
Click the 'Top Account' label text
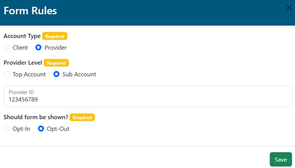[x=29, y=74]
